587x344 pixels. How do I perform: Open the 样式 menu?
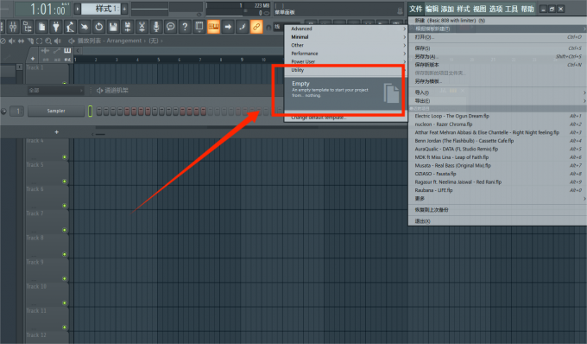coord(464,9)
